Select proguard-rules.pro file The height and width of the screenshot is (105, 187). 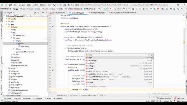click(20, 65)
